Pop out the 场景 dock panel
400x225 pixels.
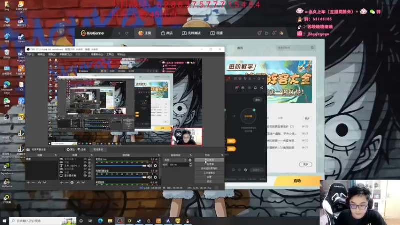[56, 155]
